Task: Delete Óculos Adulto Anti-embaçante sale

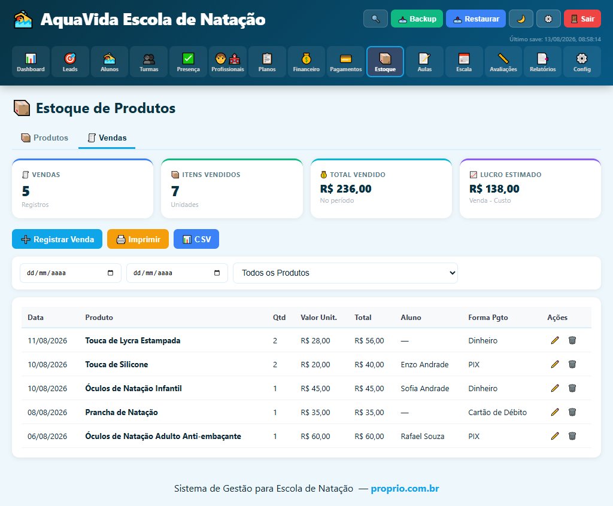Action: pos(572,436)
